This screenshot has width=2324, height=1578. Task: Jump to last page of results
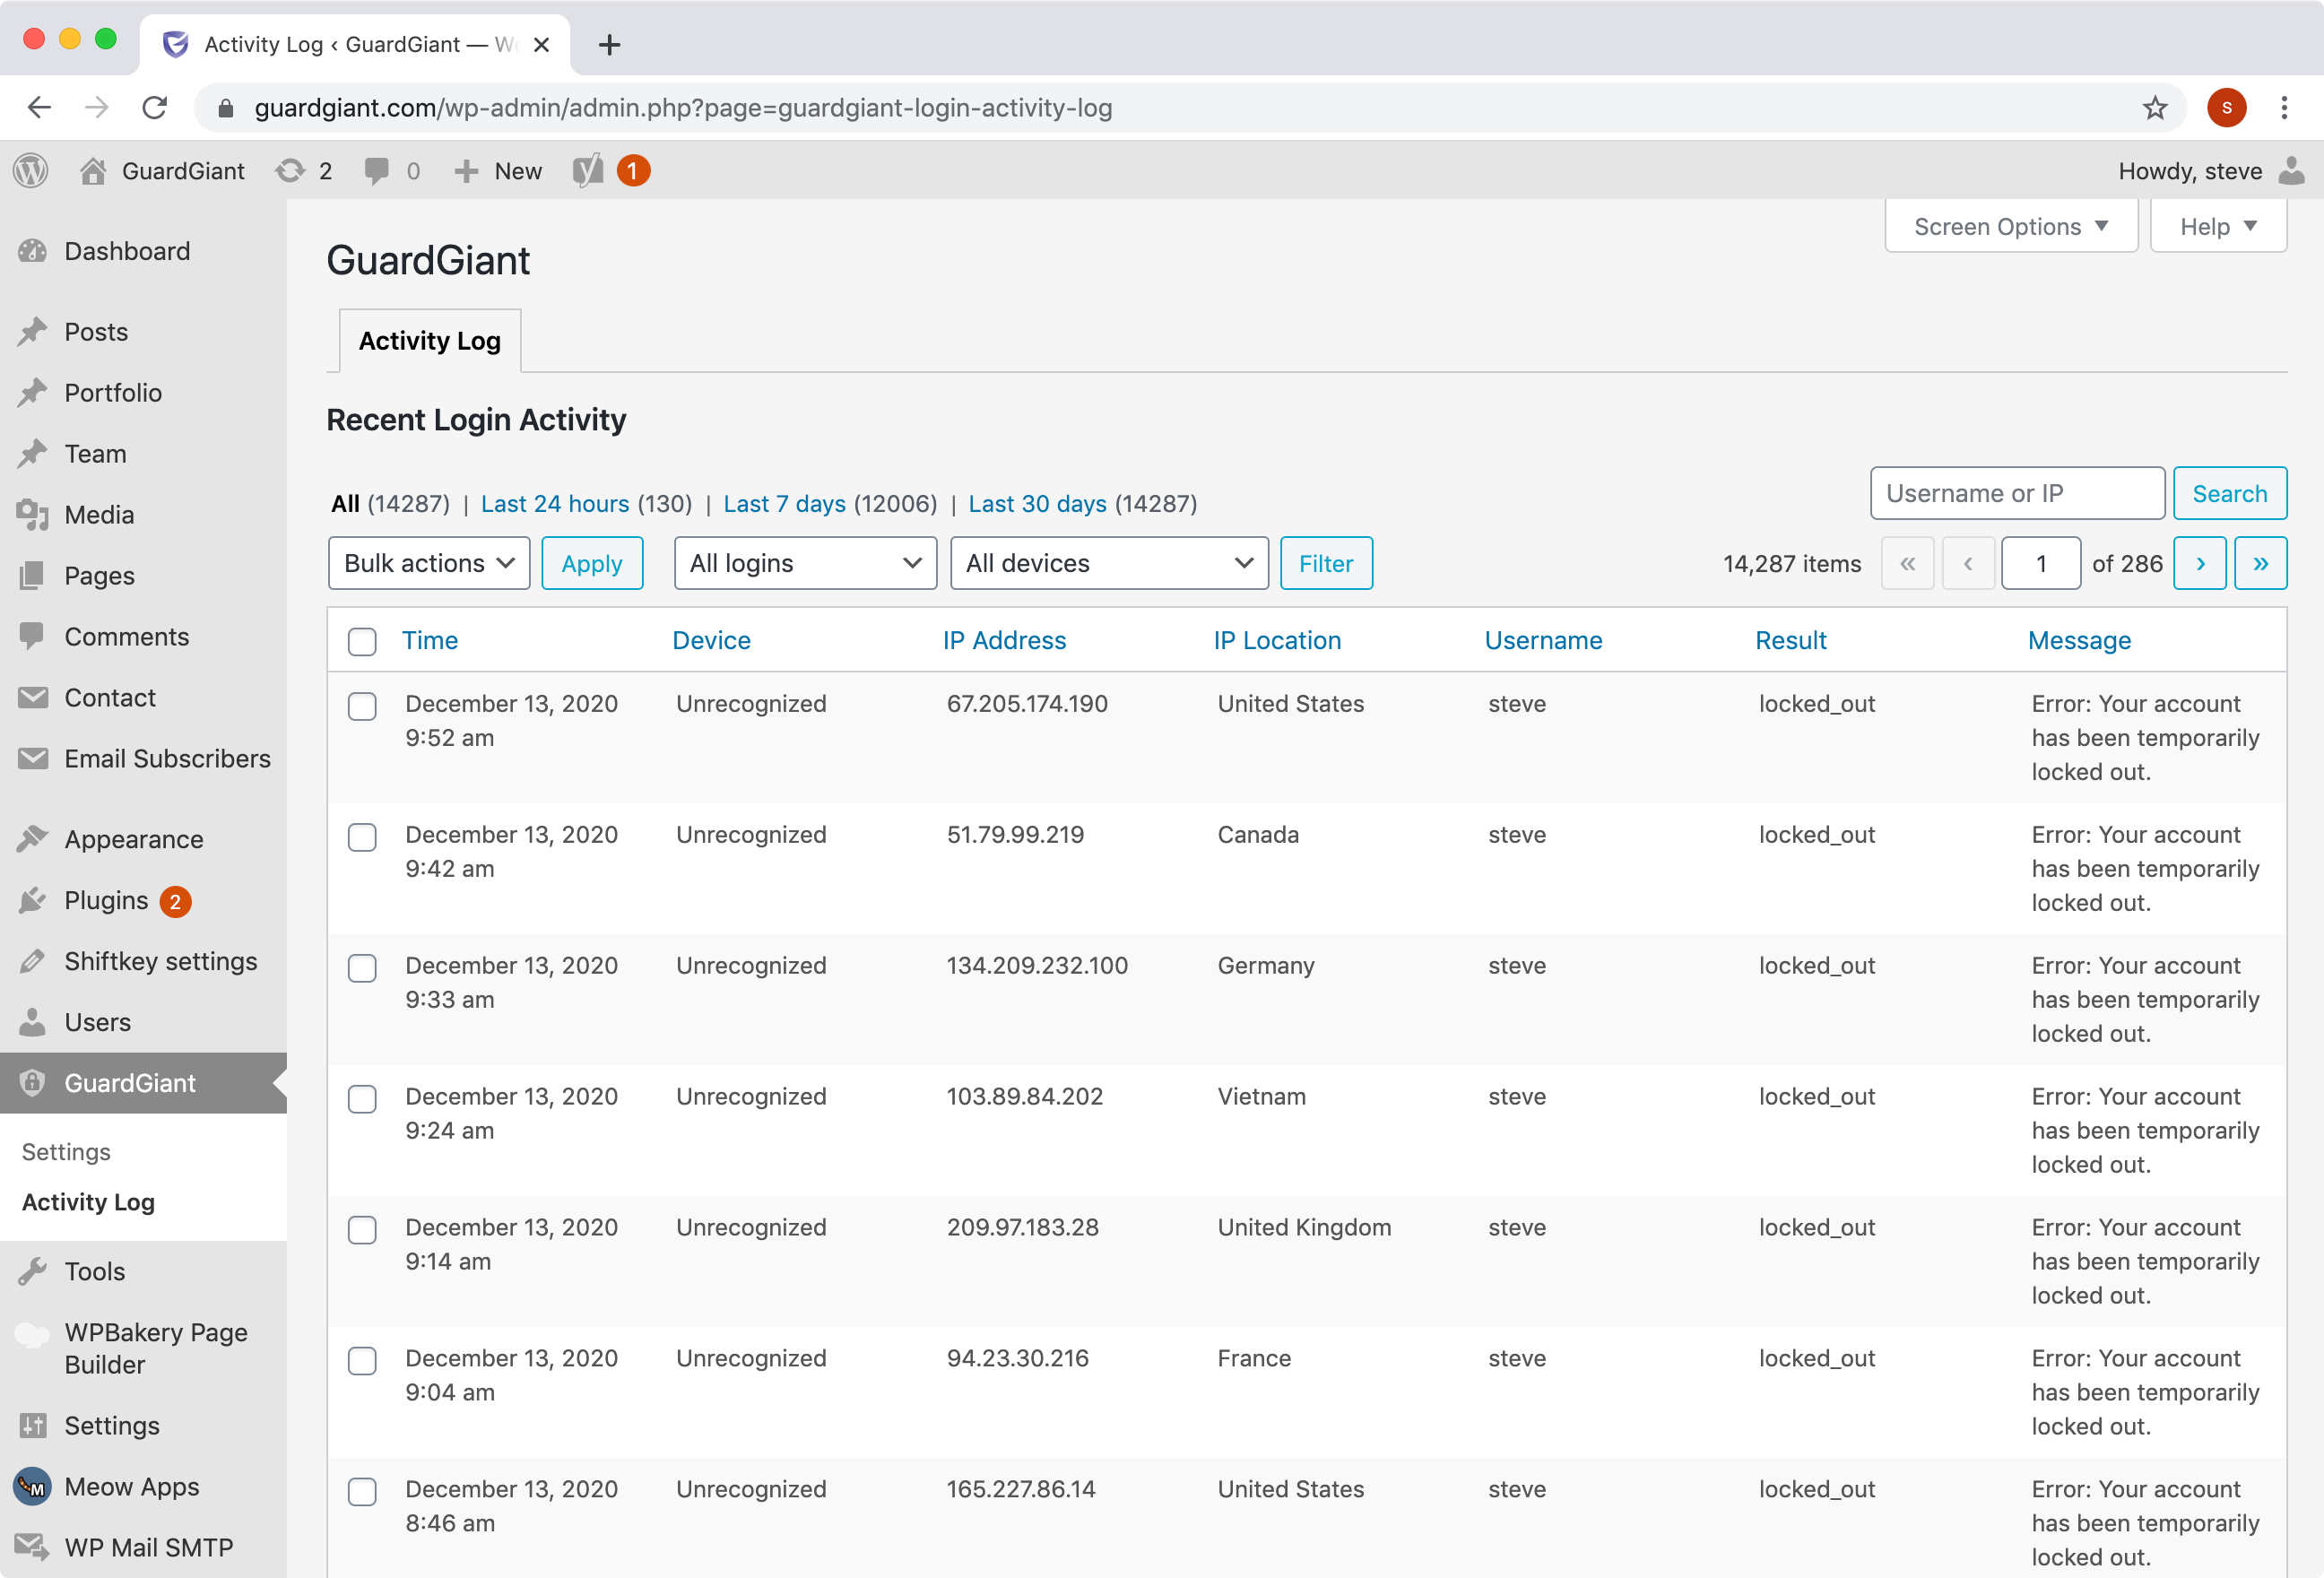(x=2260, y=564)
